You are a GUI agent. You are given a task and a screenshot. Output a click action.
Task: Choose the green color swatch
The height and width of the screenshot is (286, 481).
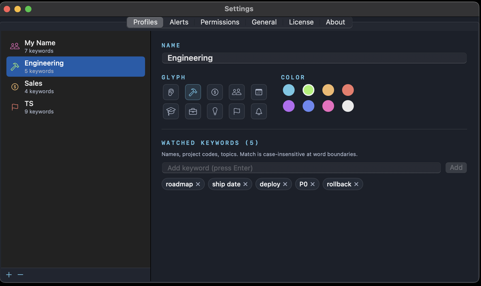[x=308, y=90]
